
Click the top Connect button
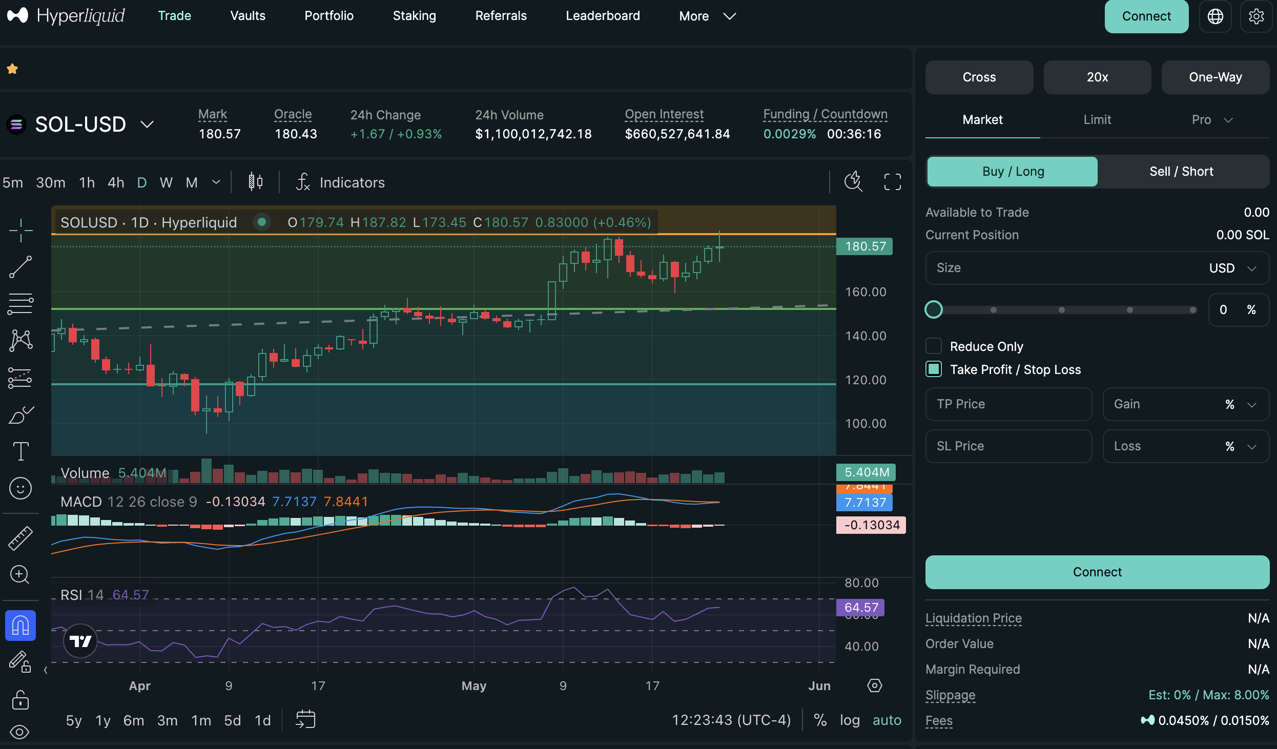coord(1146,16)
